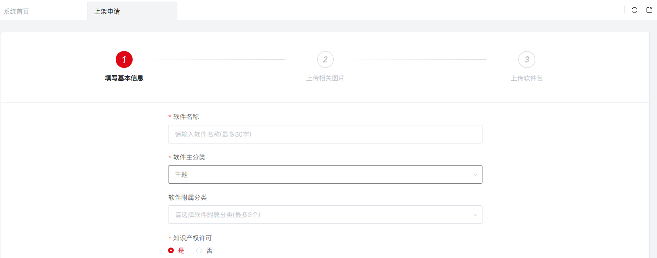Image resolution: width=657 pixels, height=258 pixels.
Task: Select the 是 radio button
Action: click(171, 250)
